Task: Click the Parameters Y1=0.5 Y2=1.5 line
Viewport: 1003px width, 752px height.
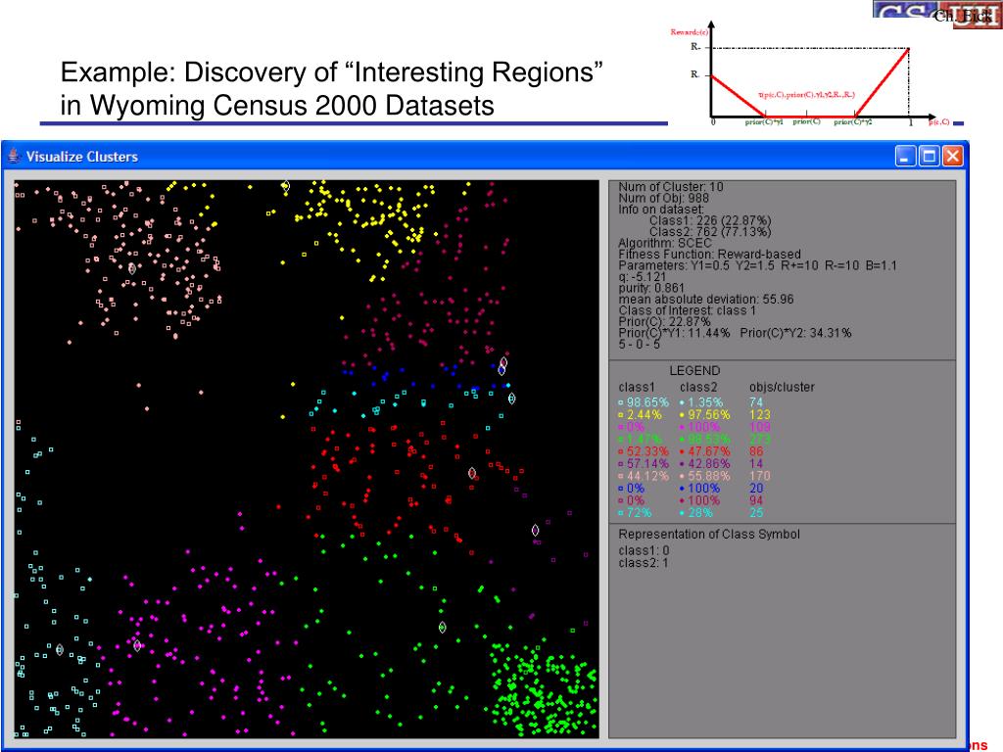Action: (x=757, y=265)
